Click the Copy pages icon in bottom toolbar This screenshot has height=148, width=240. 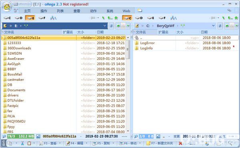click(10, 143)
